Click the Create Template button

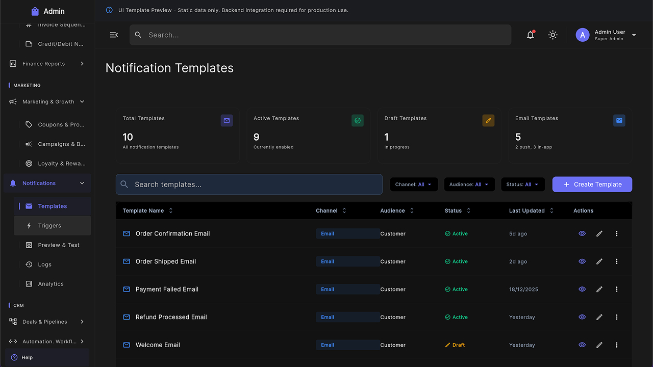click(x=592, y=185)
